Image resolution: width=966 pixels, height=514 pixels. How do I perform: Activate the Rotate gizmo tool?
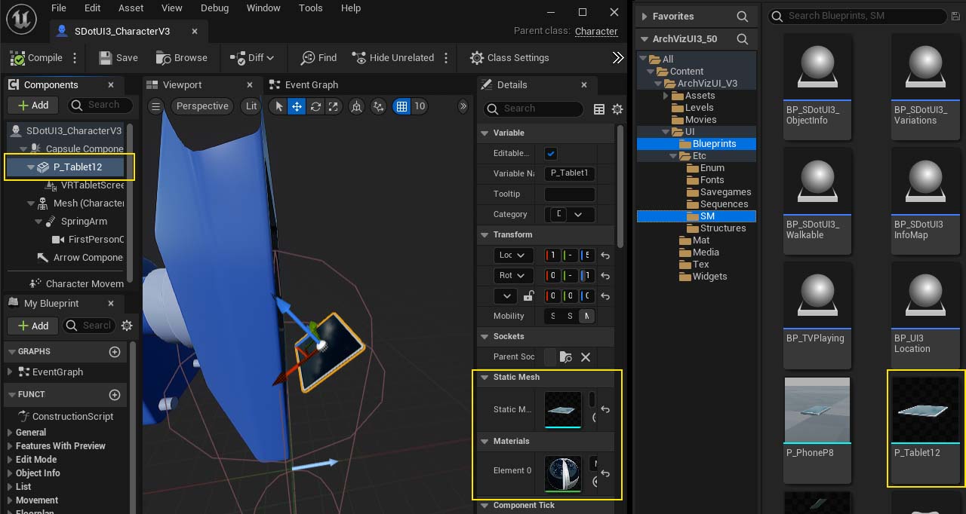point(315,106)
